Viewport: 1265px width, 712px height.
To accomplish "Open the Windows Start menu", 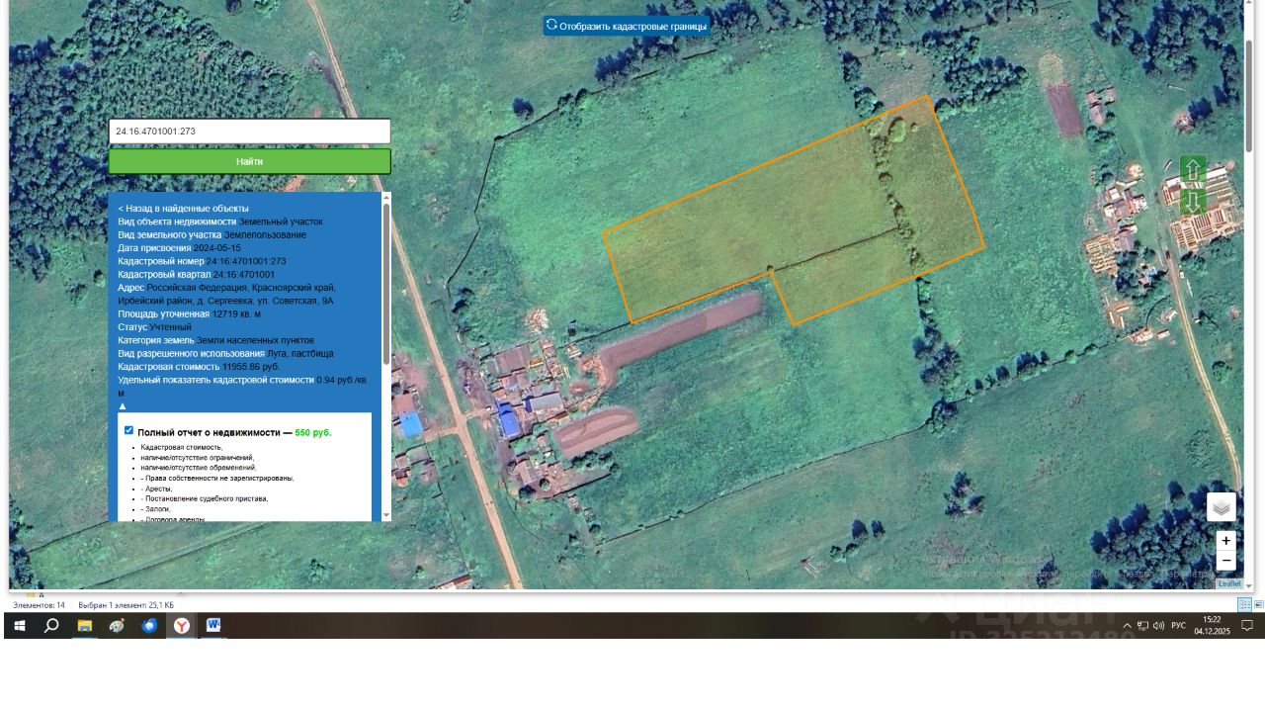I will click(19, 626).
